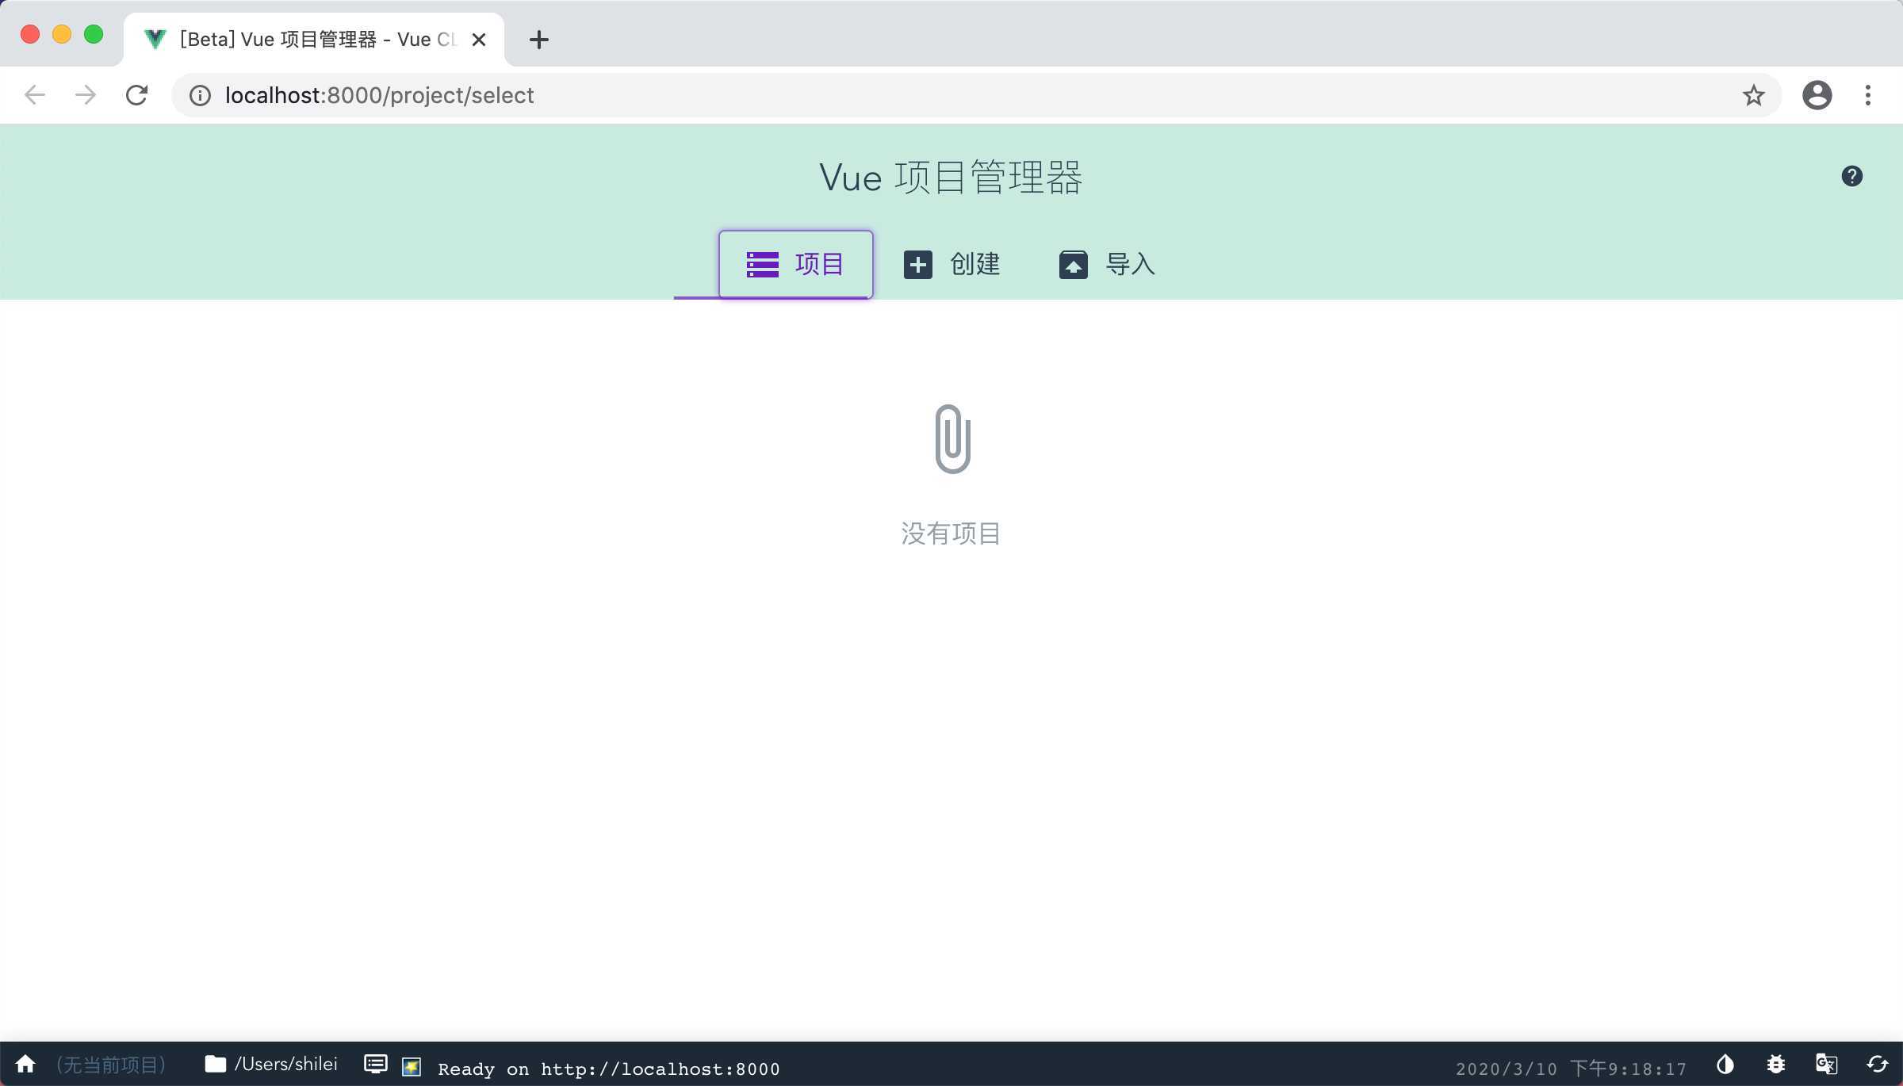
Task: Select the [Beta] Vue 项目管理器 browser tab
Action: coord(314,39)
